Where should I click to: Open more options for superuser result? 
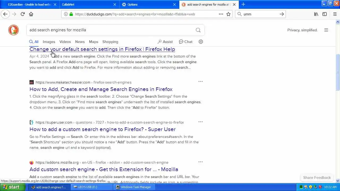pos(201,122)
